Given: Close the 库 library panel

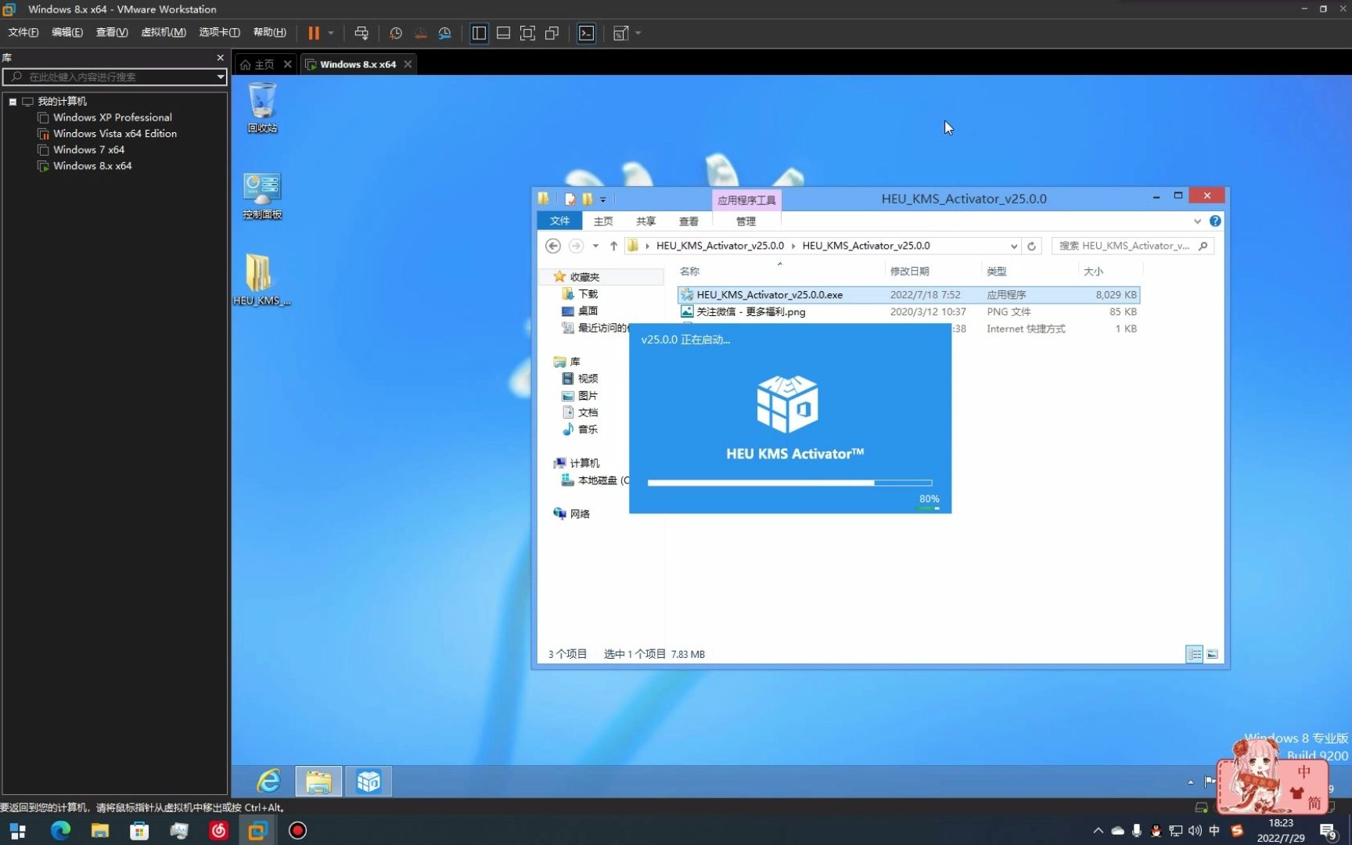Looking at the screenshot, I should pyautogui.click(x=220, y=57).
